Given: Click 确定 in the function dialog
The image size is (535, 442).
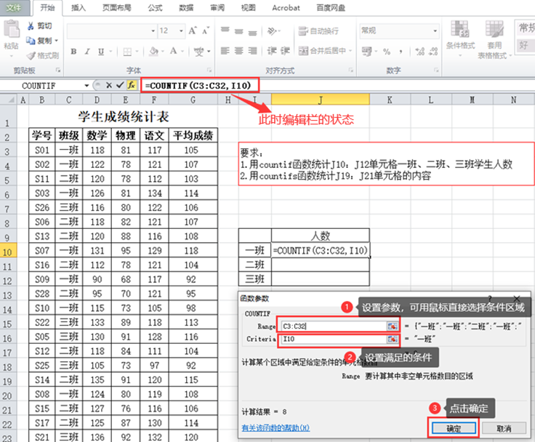Looking at the screenshot, I should coord(454,428).
